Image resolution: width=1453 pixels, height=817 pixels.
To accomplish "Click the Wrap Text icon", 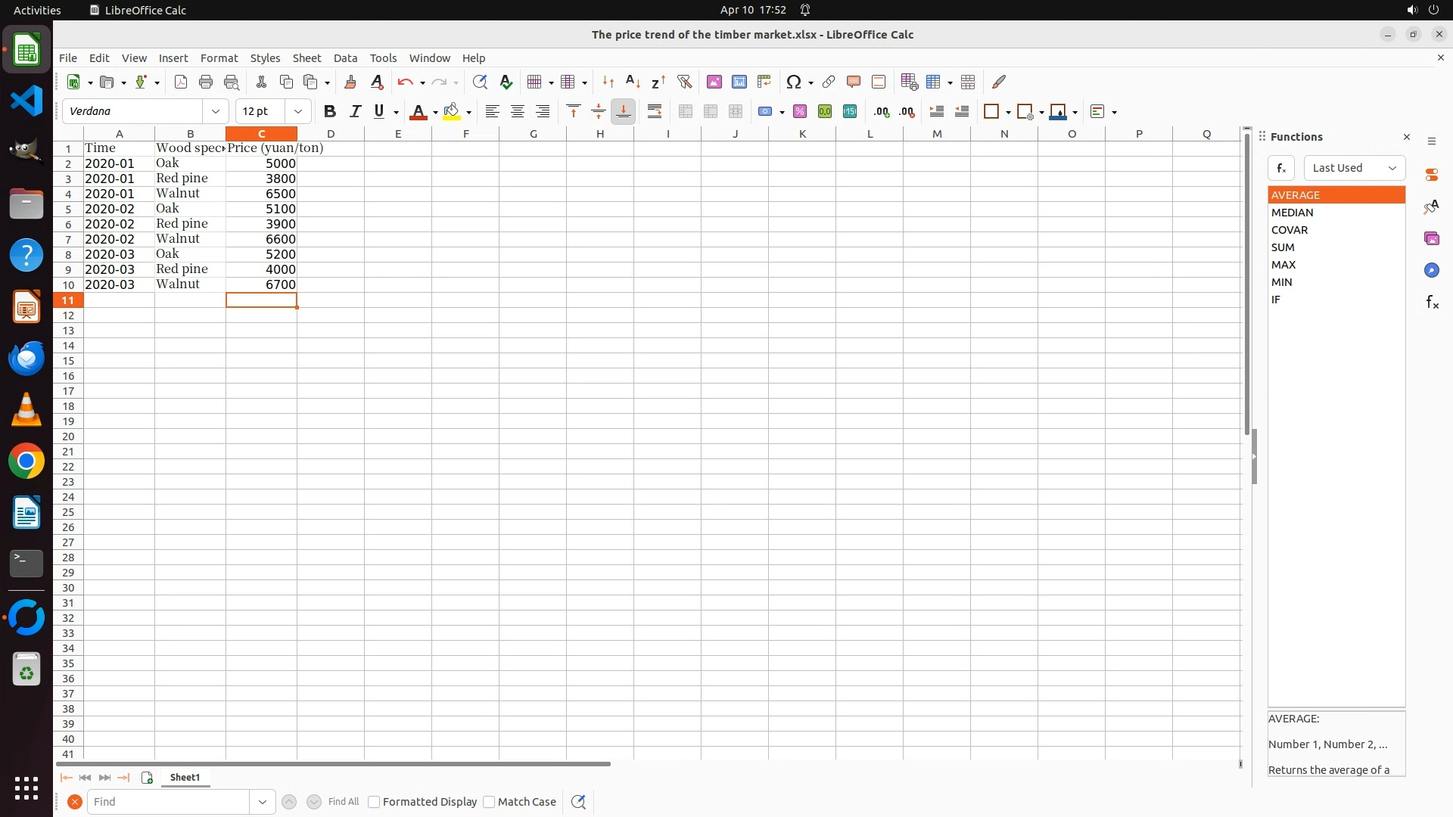I will click(655, 111).
